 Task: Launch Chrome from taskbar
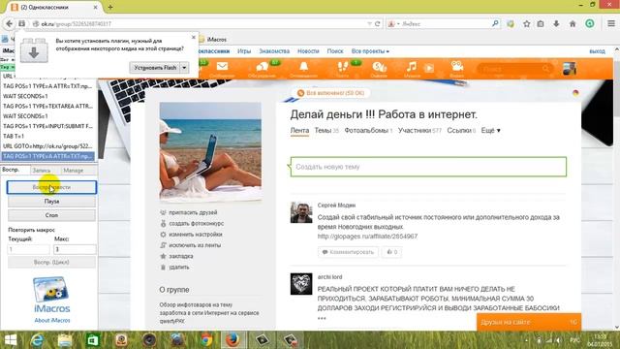(206, 340)
